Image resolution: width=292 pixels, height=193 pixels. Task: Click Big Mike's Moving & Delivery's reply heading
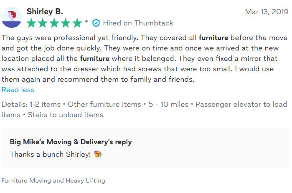coord(71,142)
